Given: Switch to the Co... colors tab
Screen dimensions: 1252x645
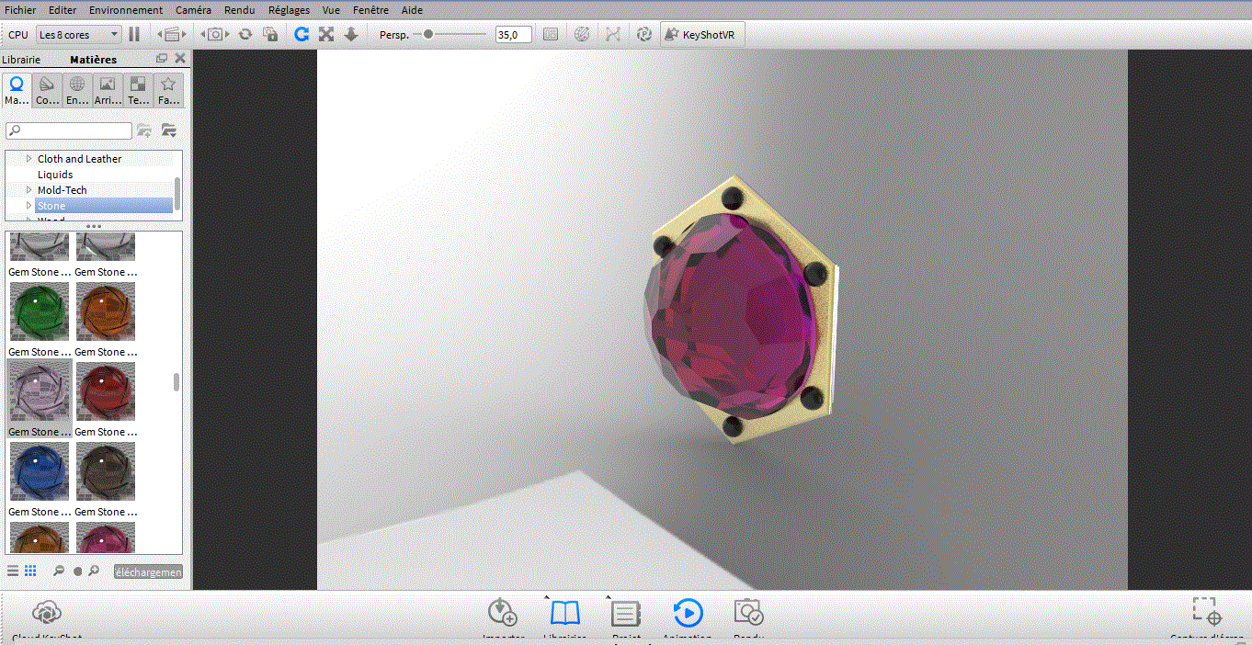Looking at the screenshot, I should [47, 91].
